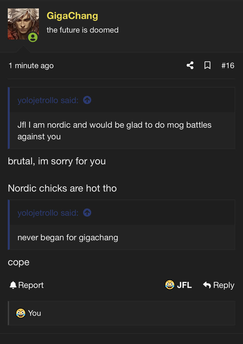The height and width of the screenshot is (344, 243).
Task: Click "yolojetrollo said:" above "never began" quote
Action: click(48, 213)
